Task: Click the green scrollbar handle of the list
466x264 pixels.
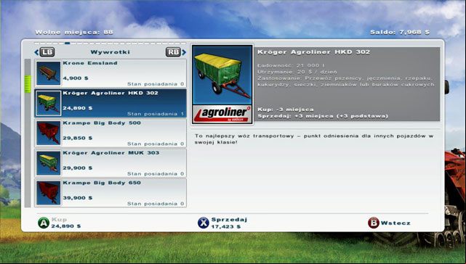Action: click(x=28, y=84)
